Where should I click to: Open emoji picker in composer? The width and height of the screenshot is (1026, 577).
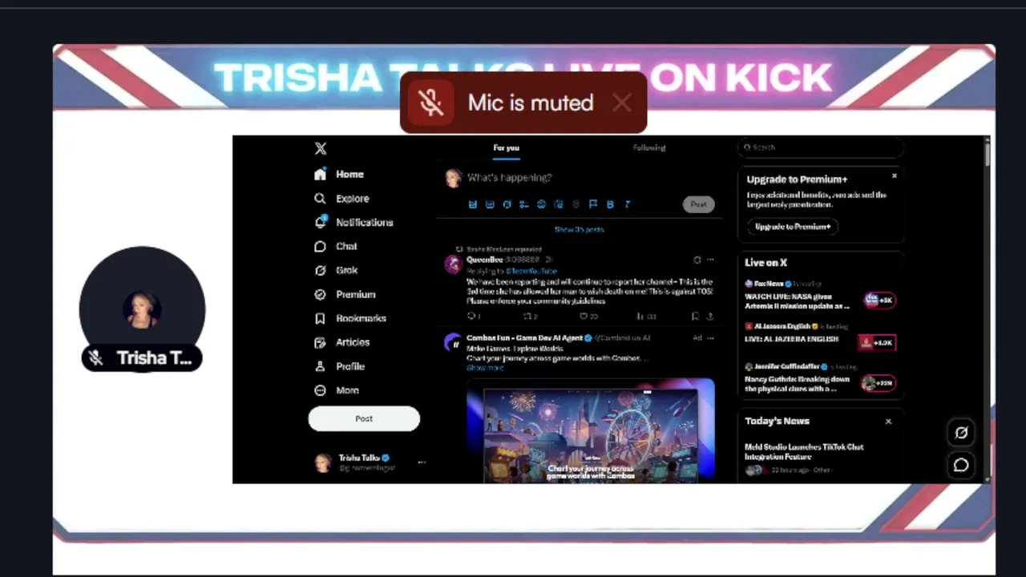click(541, 204)
